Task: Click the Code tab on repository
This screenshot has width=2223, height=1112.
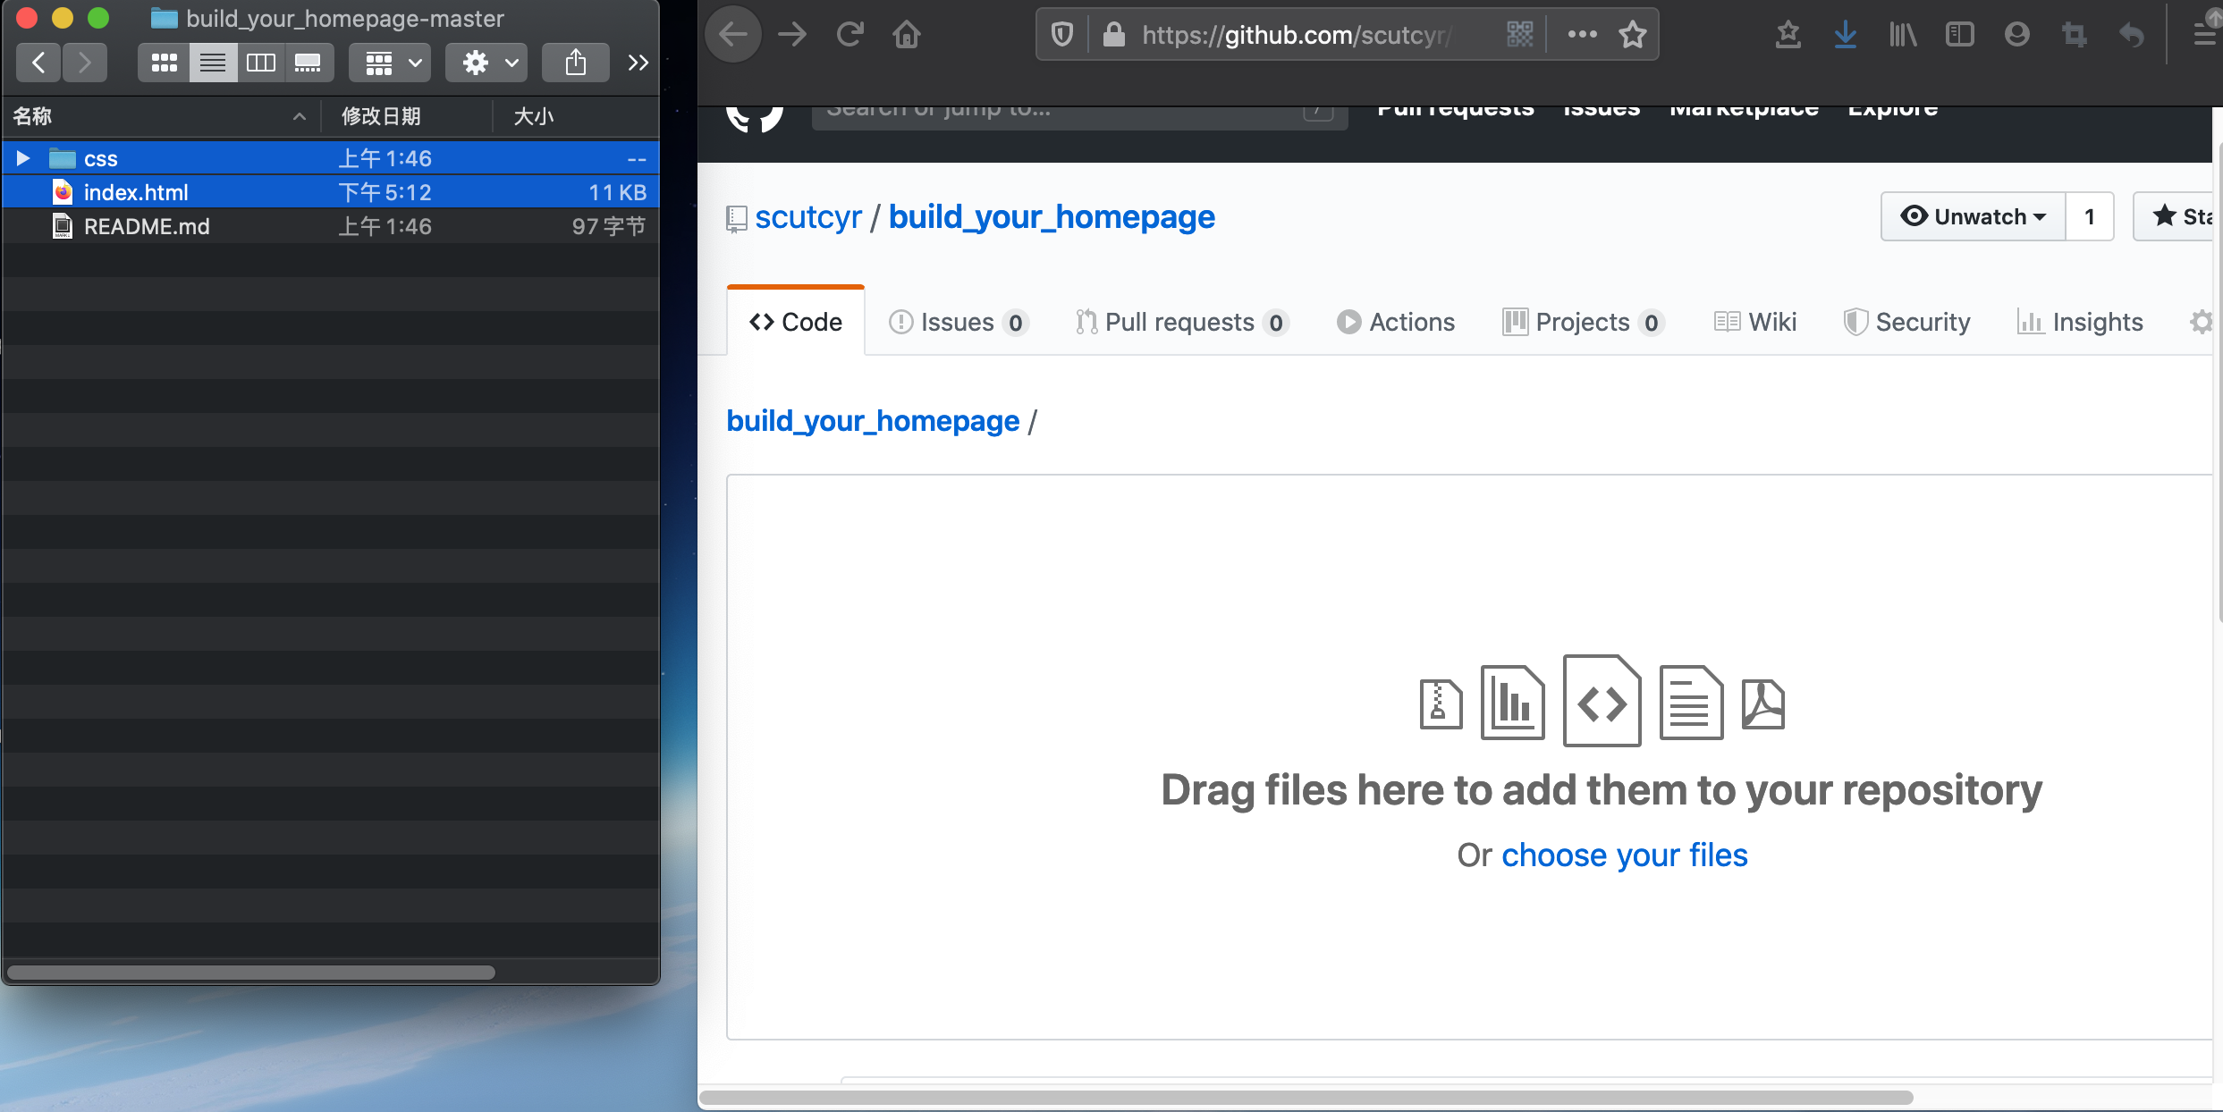Action: tap(796, 322)
